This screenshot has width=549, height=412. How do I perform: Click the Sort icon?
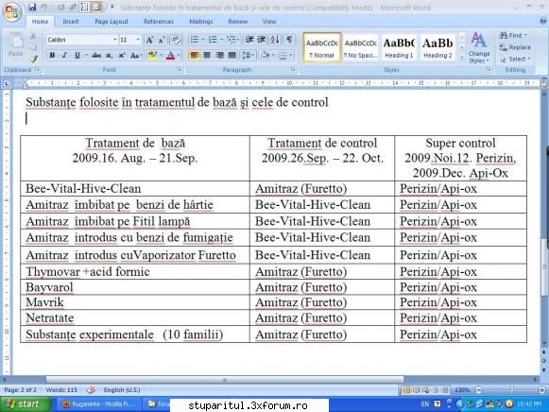pos(275,40)
